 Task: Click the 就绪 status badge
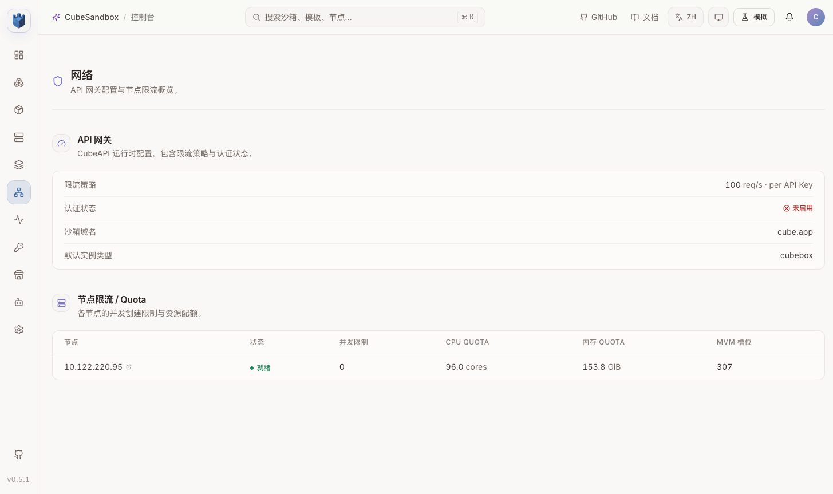(260, 367)
